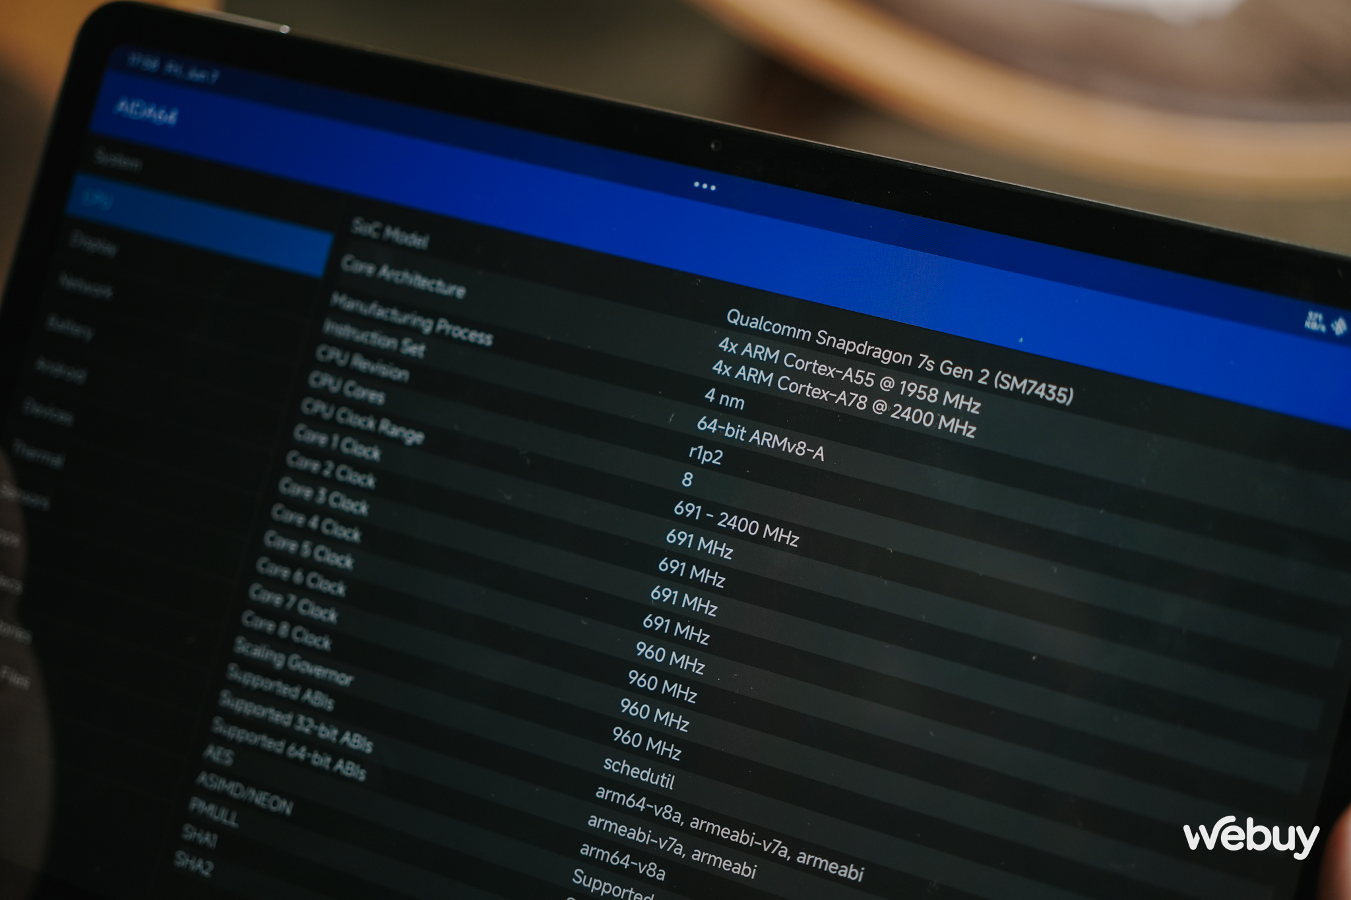Select the PMULL row label

click(x=213, y=812)
